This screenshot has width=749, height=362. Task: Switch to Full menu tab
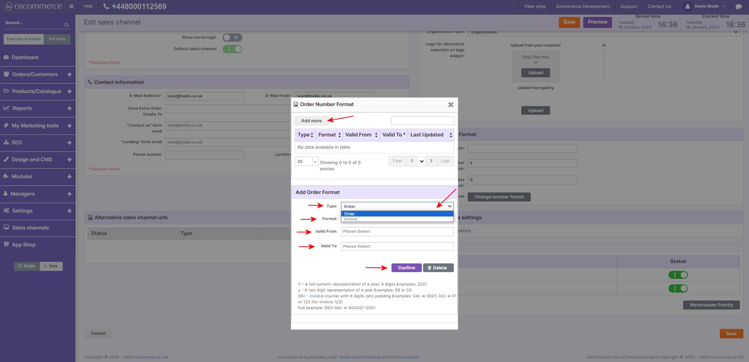57,39
